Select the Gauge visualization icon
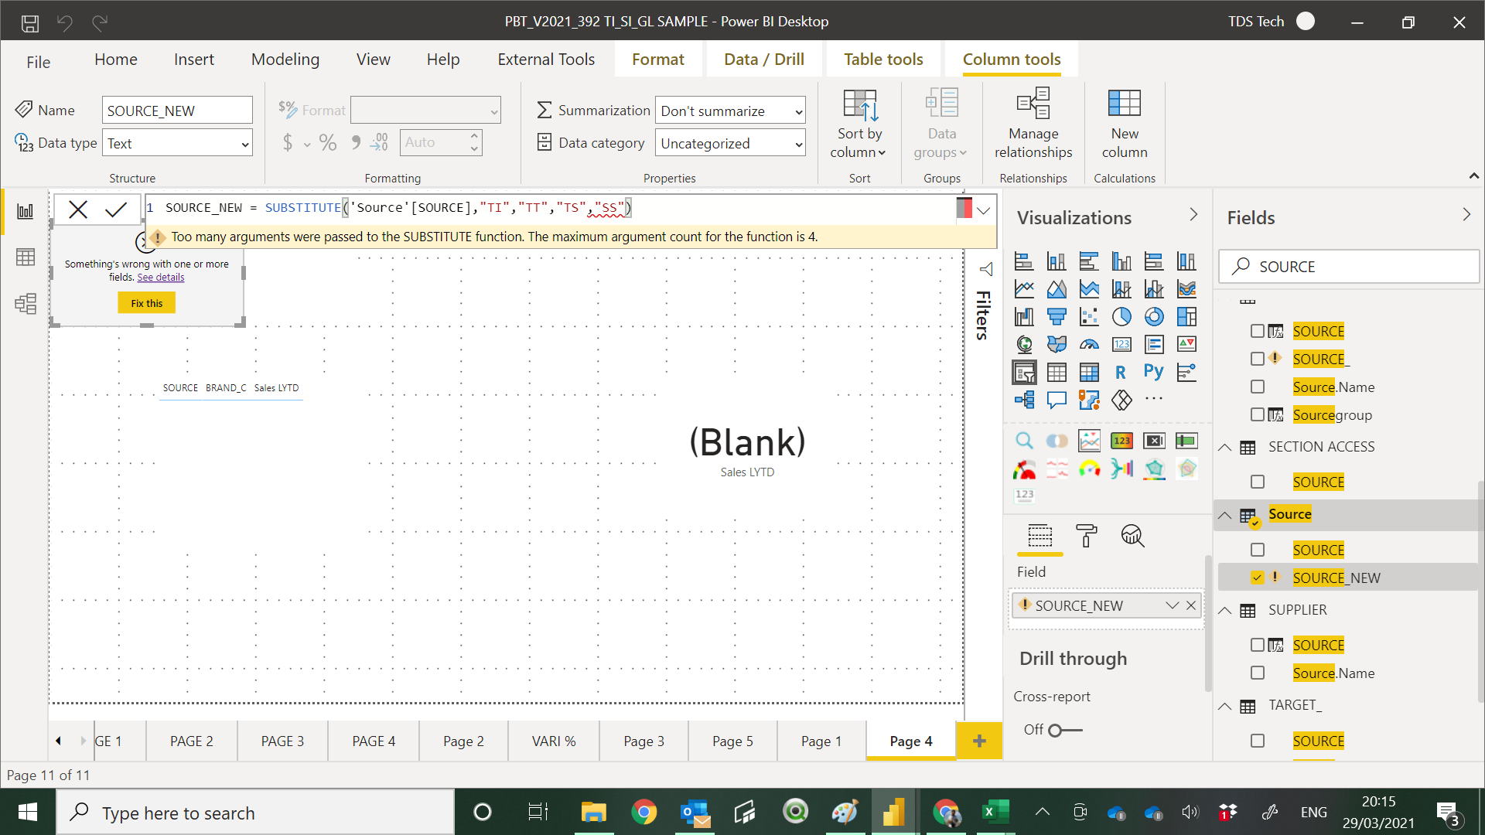Image resolution: width=1485 pixels, height=835 pixels. click(x=1089, y=344)
